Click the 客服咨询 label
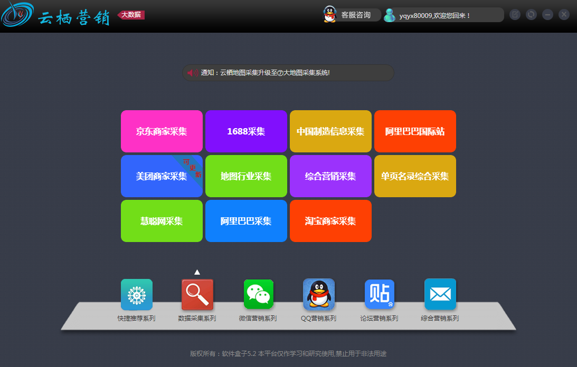Viewport: 577px width, 367px height. click(355, 15)
